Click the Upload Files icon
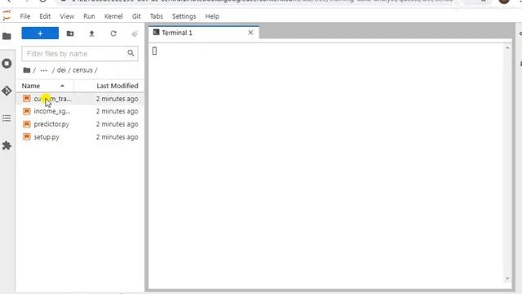522x294 pixels. pos(91,33)
